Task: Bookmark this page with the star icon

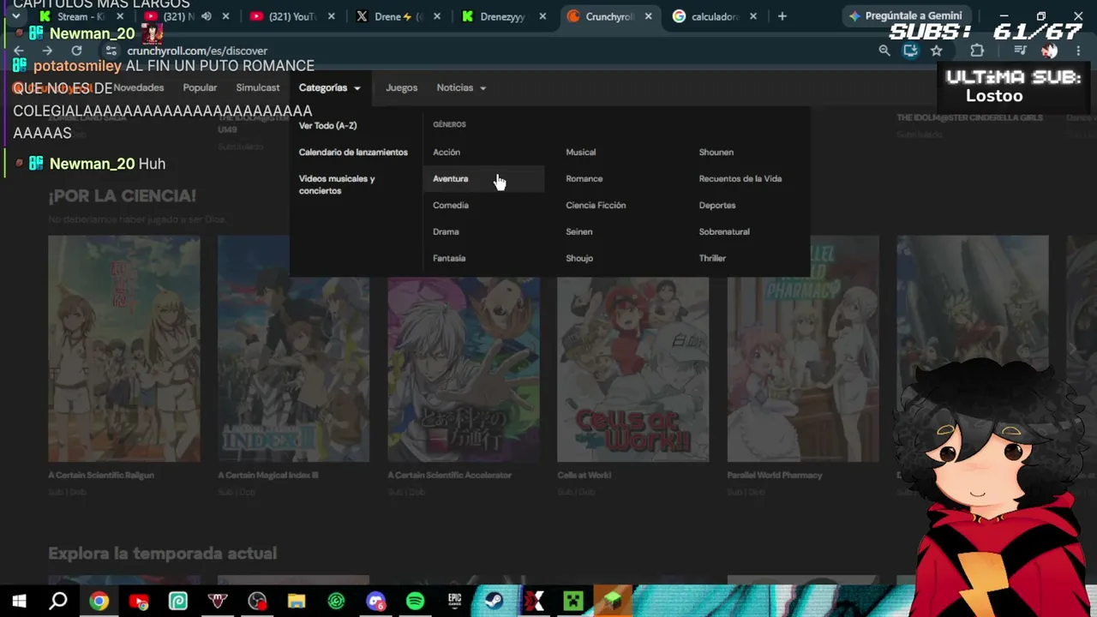Action: (937, 51)
